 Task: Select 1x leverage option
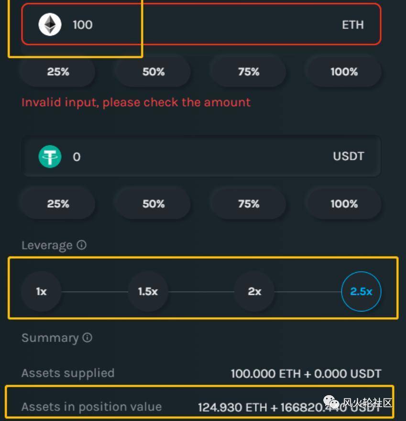pos(42,291)
